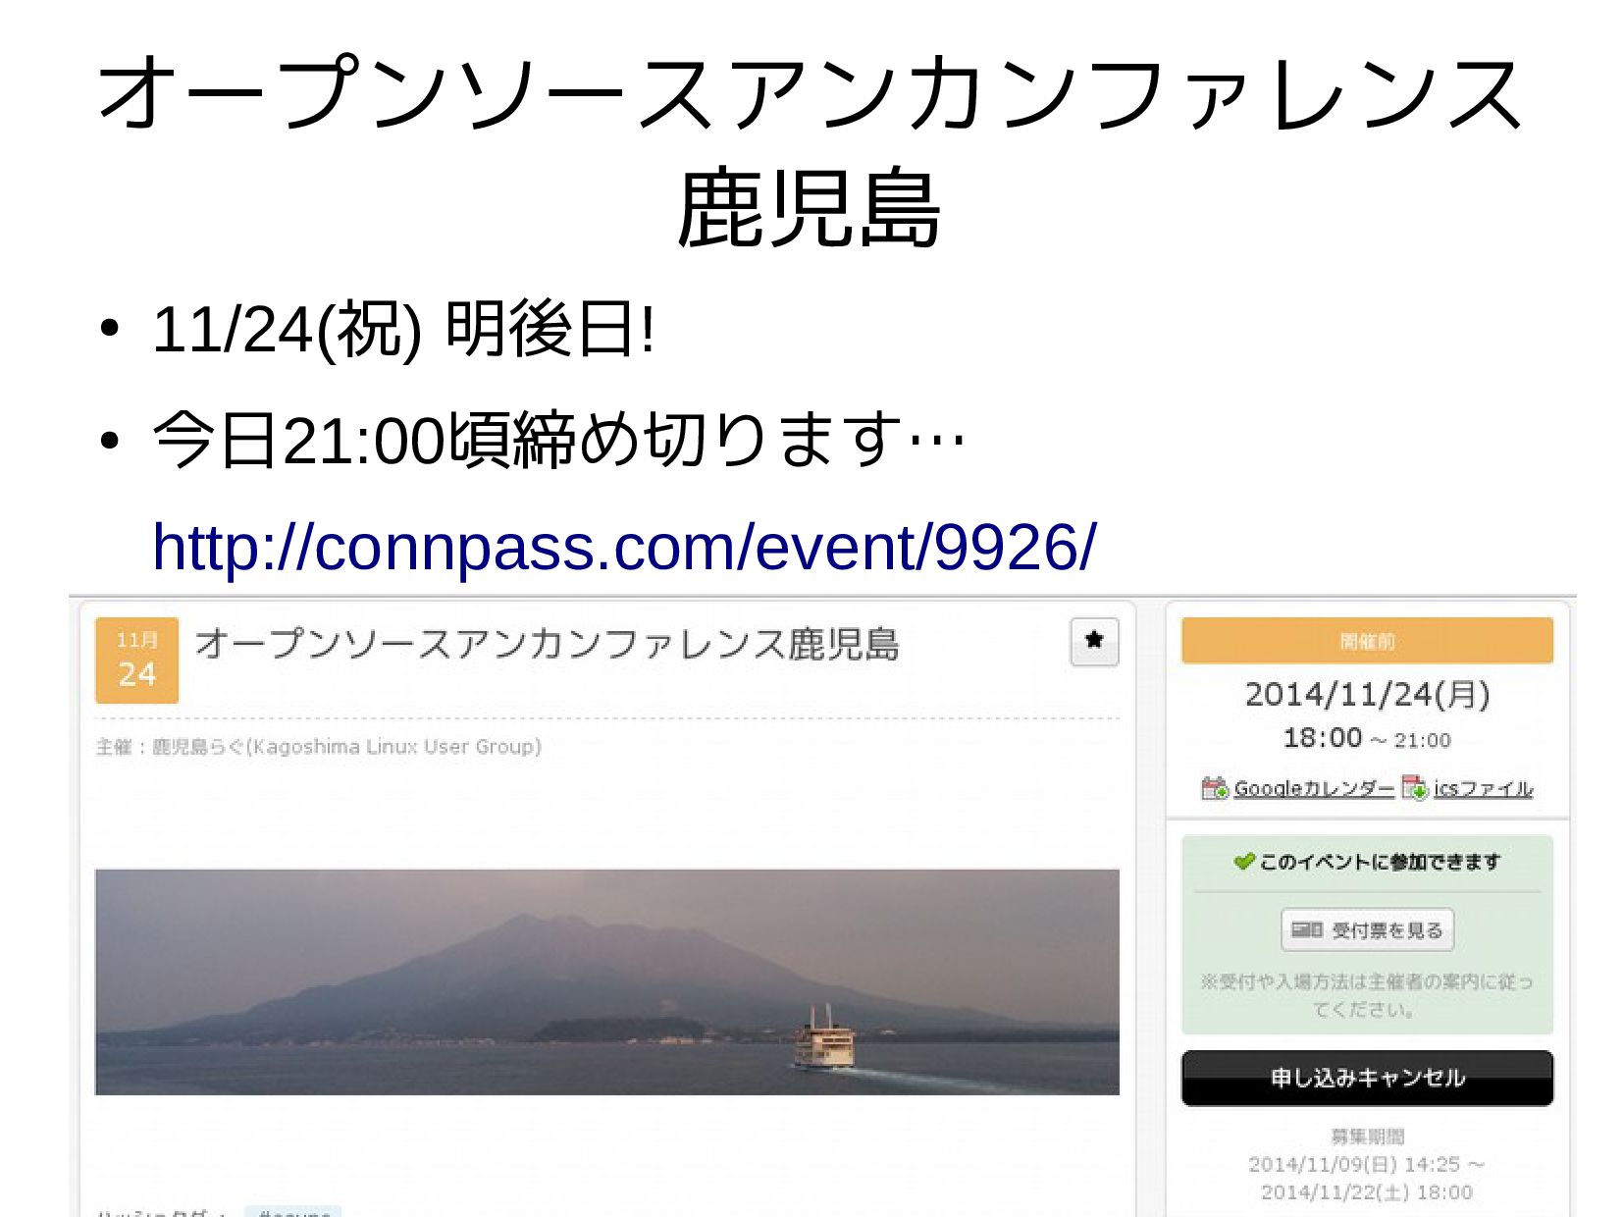Click the slide heading 鹿児島
1623x1217 pixels.
click(810, 209)
